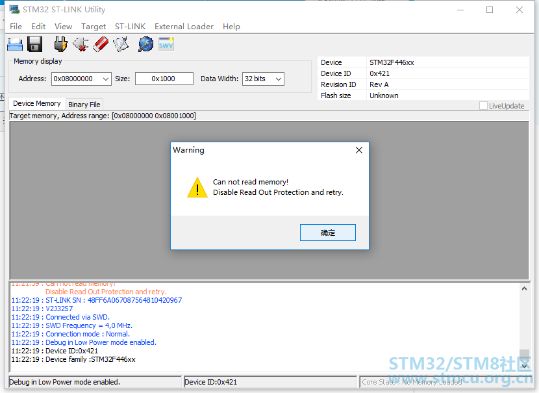
Task: Click the Device ID value 0x421
Action: coord(379,73)
